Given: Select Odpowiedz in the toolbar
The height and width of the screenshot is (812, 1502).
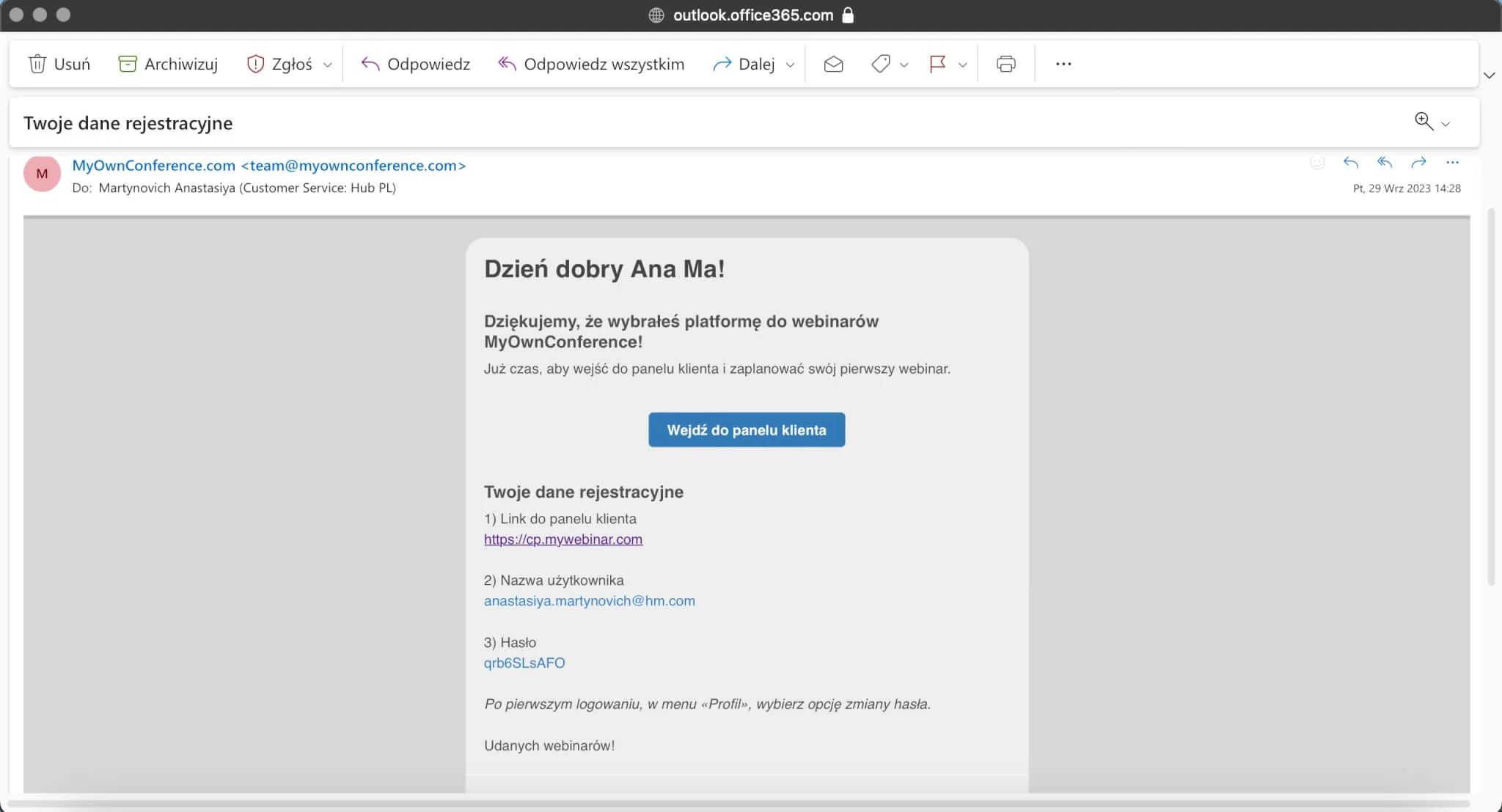Looking at the screenshot, I should 415,64.
